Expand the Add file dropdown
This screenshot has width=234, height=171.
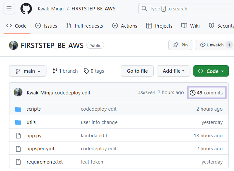pos(174,71)
